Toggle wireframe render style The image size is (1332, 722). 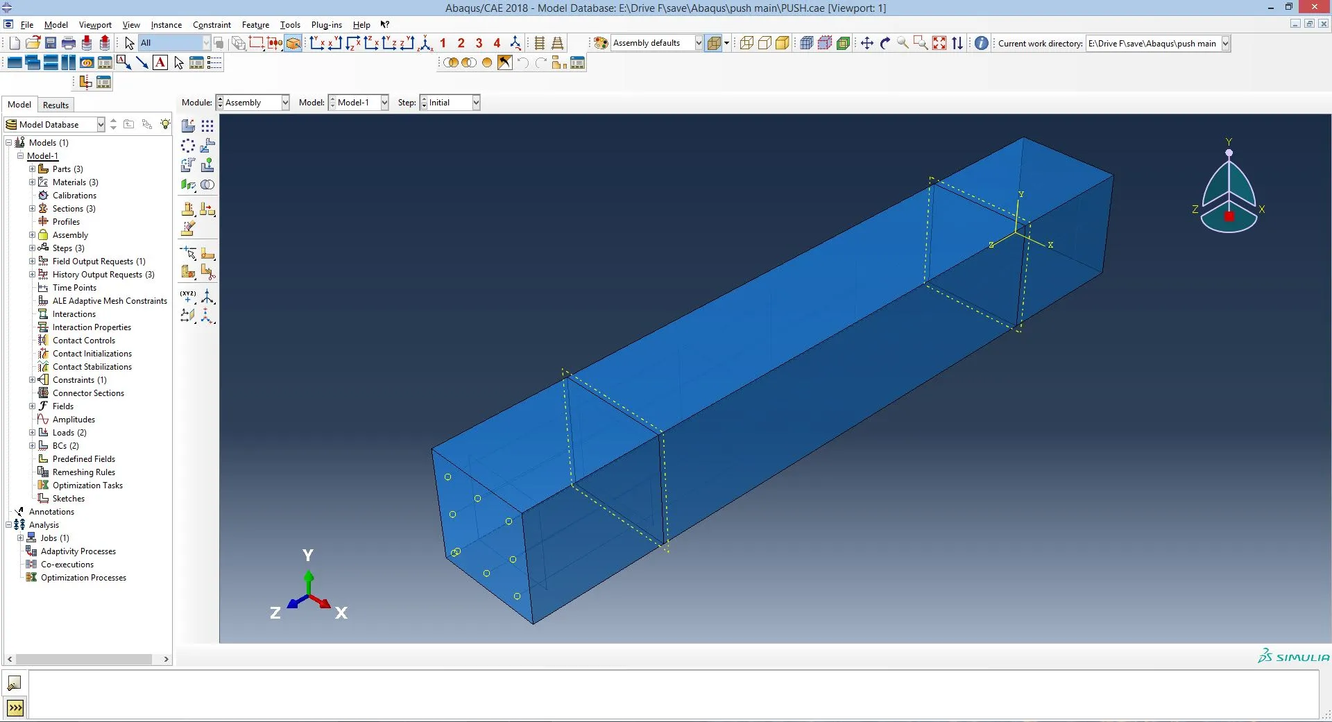(x=746, y=43)
